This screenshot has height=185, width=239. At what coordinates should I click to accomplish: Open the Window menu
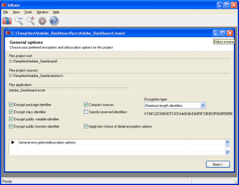pyautogui.click(x=42, y=12)
